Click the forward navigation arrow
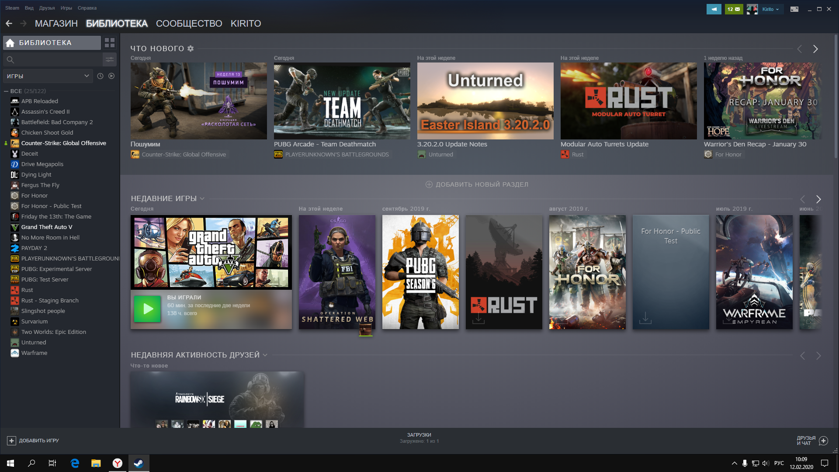 23,24
